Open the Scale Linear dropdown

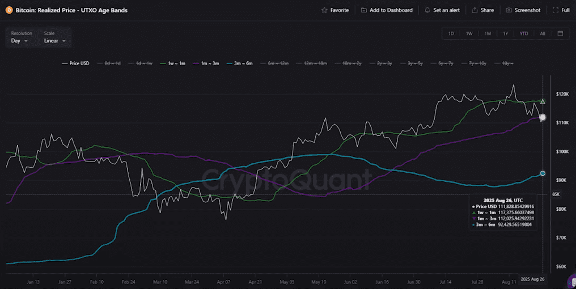[x=54, y=41]
